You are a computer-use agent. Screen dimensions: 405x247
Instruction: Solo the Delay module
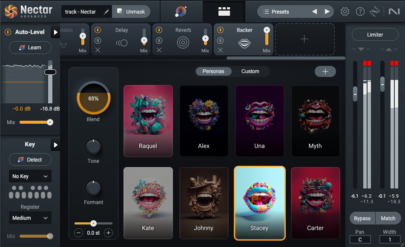(x=98, y=41)
